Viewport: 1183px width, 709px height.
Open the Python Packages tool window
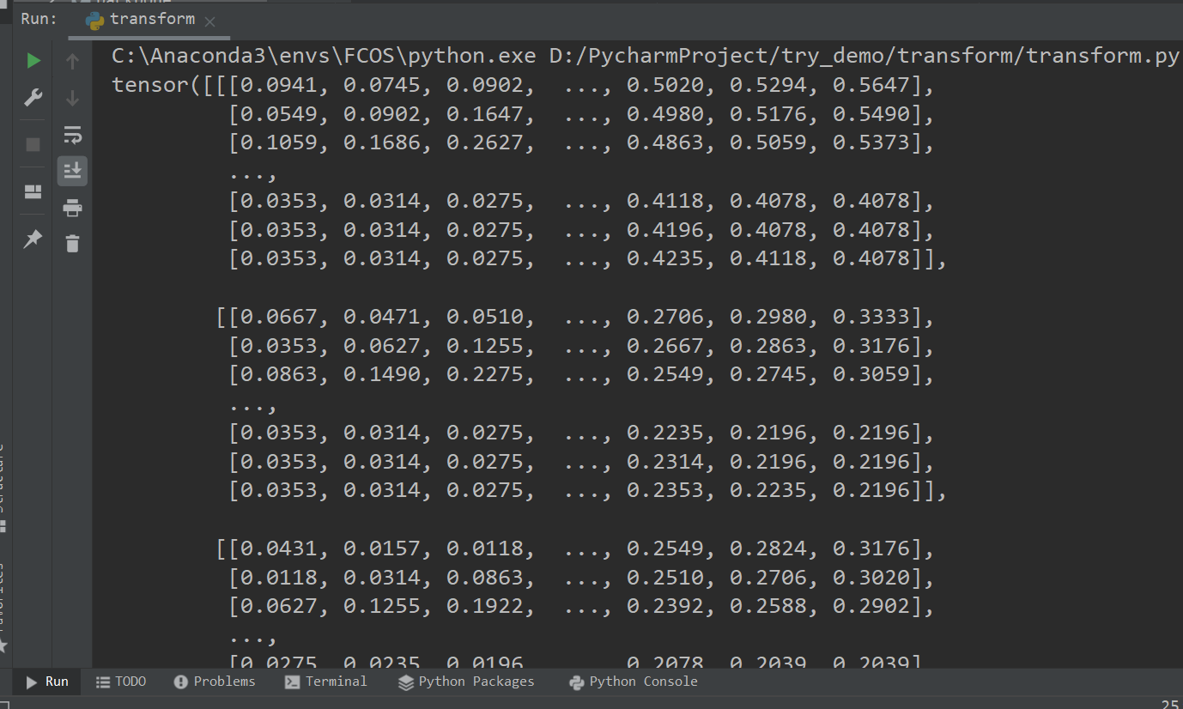point(466,682)
